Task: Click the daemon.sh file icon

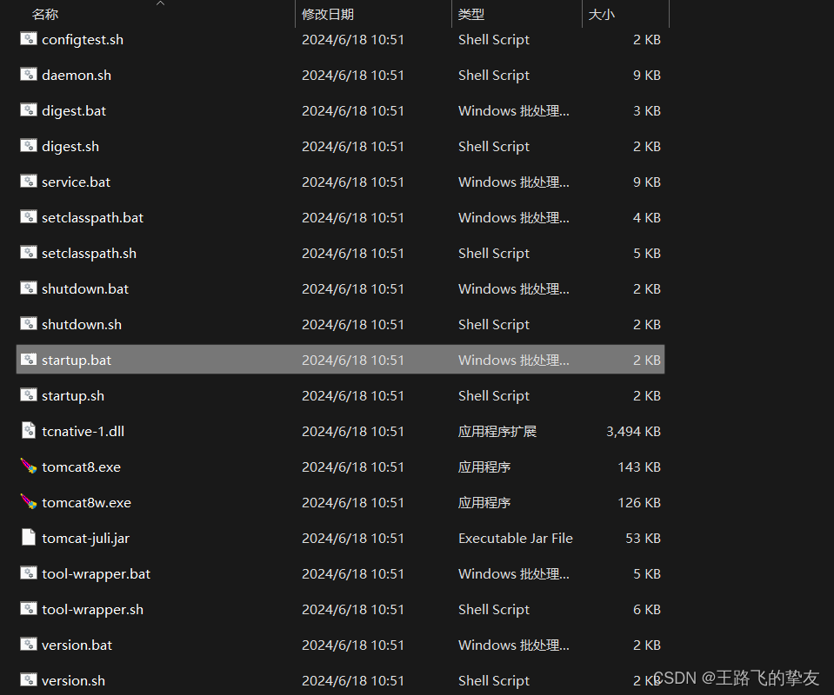Action: [29, 75]
